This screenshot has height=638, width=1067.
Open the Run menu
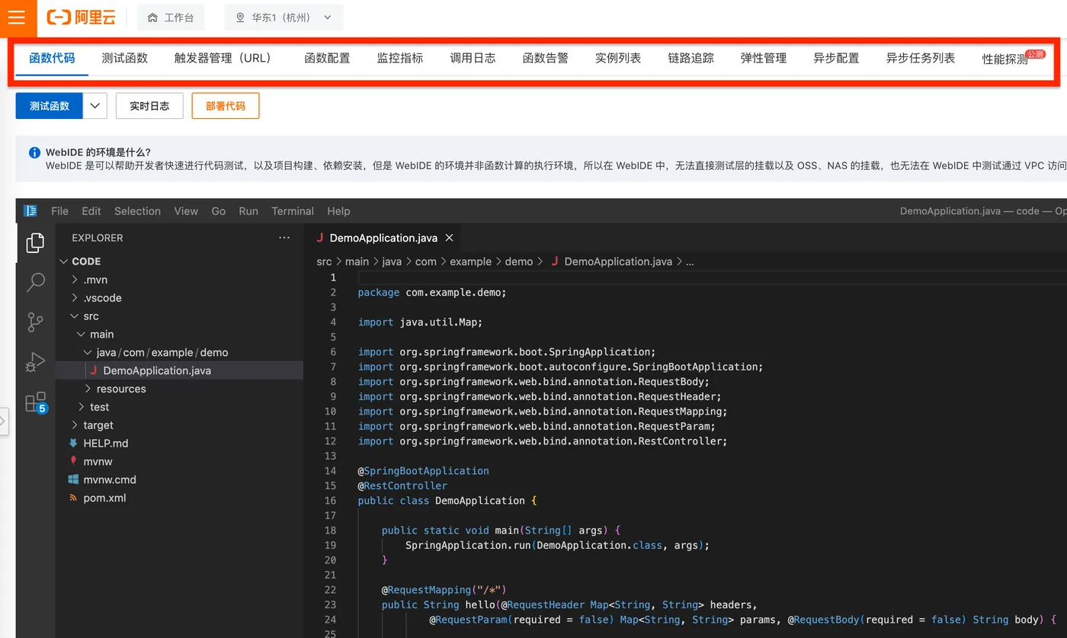pos(248,211)
